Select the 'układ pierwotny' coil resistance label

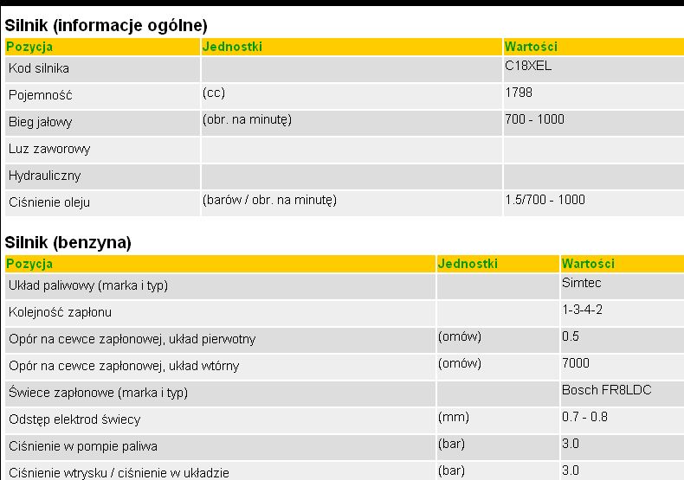132,339
